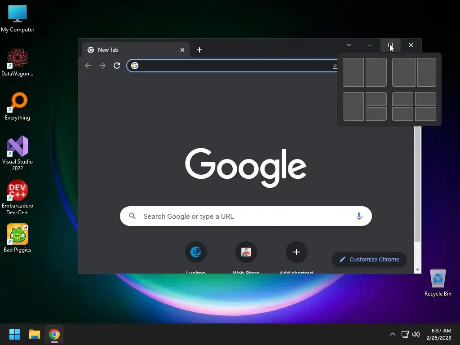Select the Recycle Bin icon
Screen dimensions: 460x345
(x=438, y=282)
